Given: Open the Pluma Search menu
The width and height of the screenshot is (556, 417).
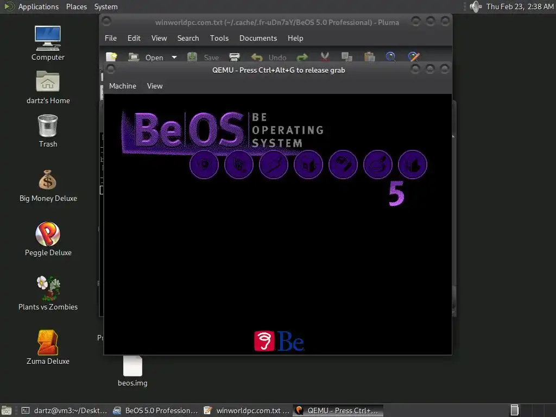Looking at the screenshot, I should click(x=188, y=38).
